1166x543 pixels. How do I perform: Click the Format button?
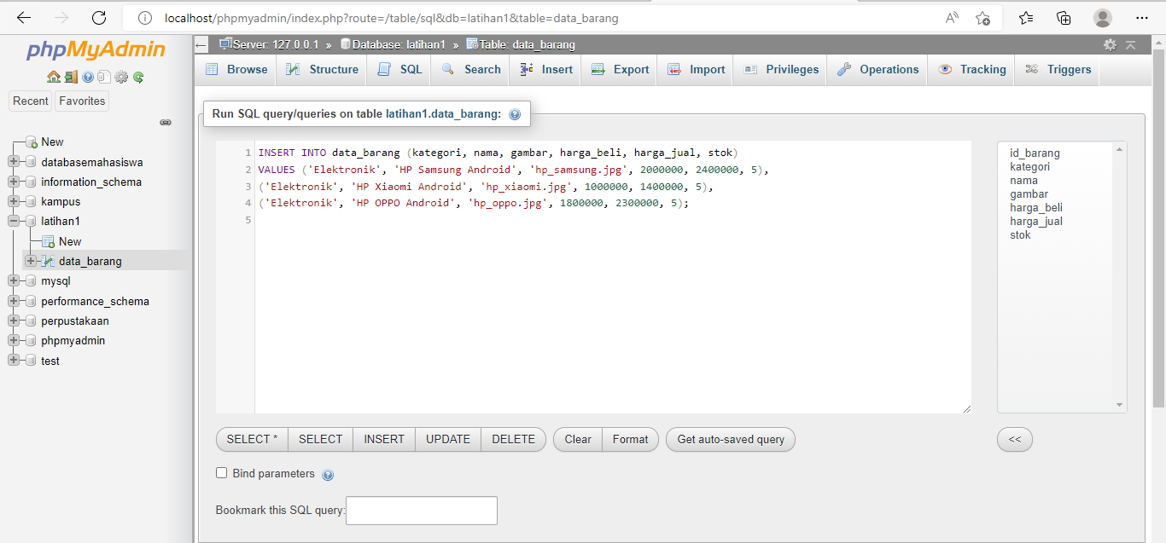click(630, 439)
